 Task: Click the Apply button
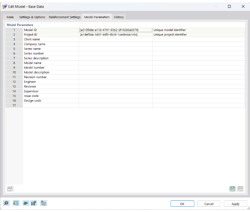pos(236,204)
